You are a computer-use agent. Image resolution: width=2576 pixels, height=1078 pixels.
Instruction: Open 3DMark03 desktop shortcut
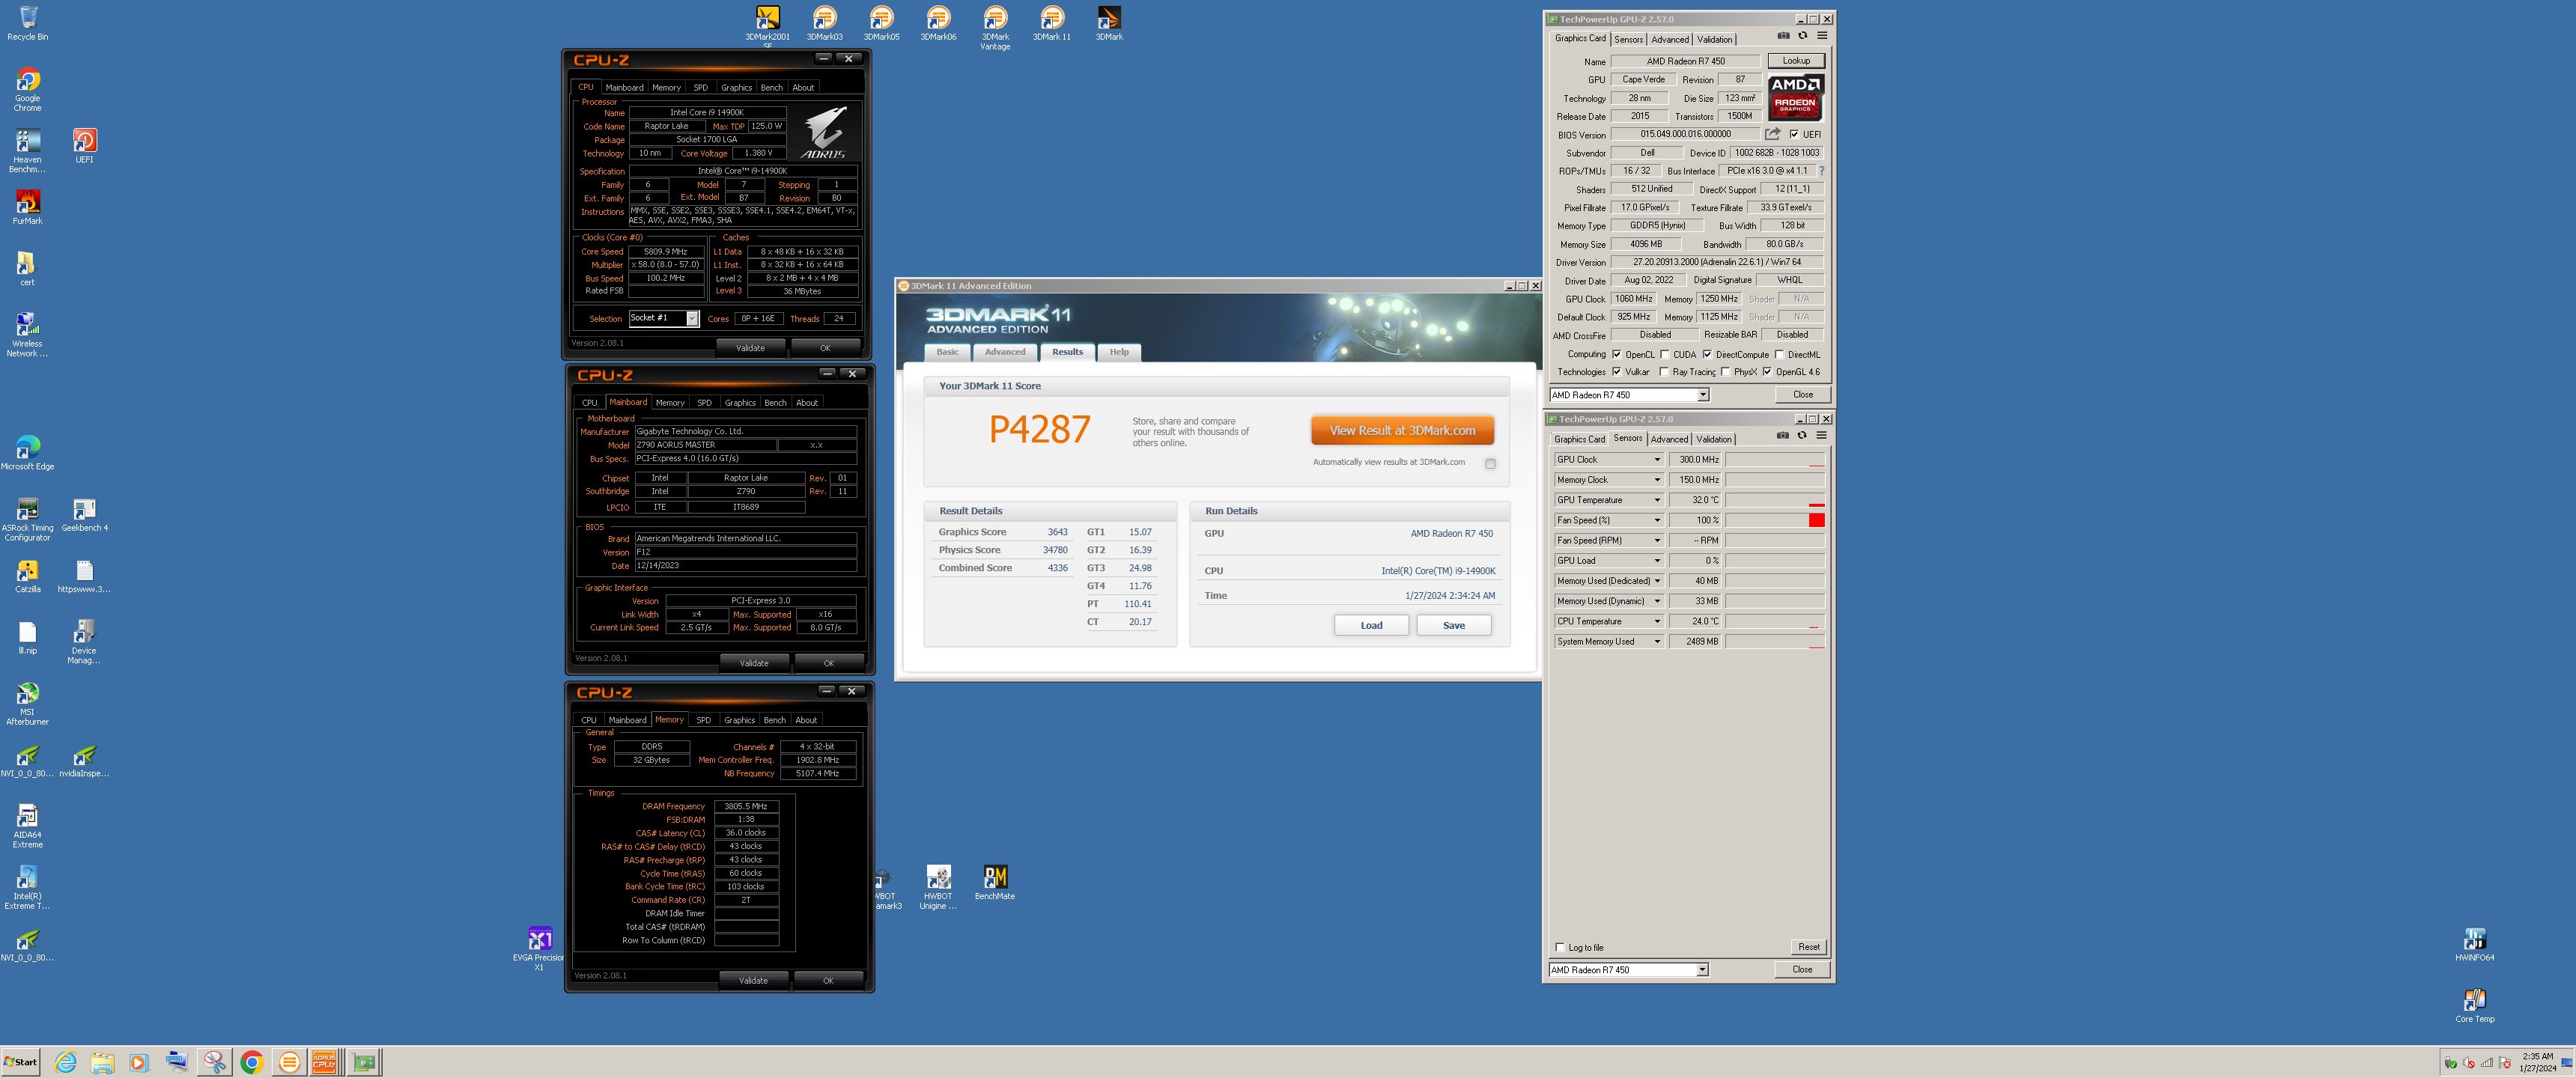(824, 24)
